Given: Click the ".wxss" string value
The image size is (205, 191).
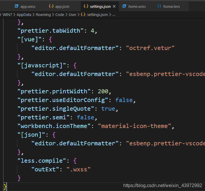Looking at the screenshot, I should 78,170.
